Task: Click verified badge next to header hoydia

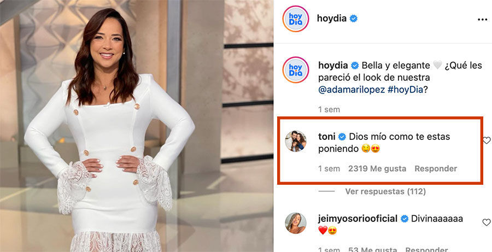Action: coord(354,19)
